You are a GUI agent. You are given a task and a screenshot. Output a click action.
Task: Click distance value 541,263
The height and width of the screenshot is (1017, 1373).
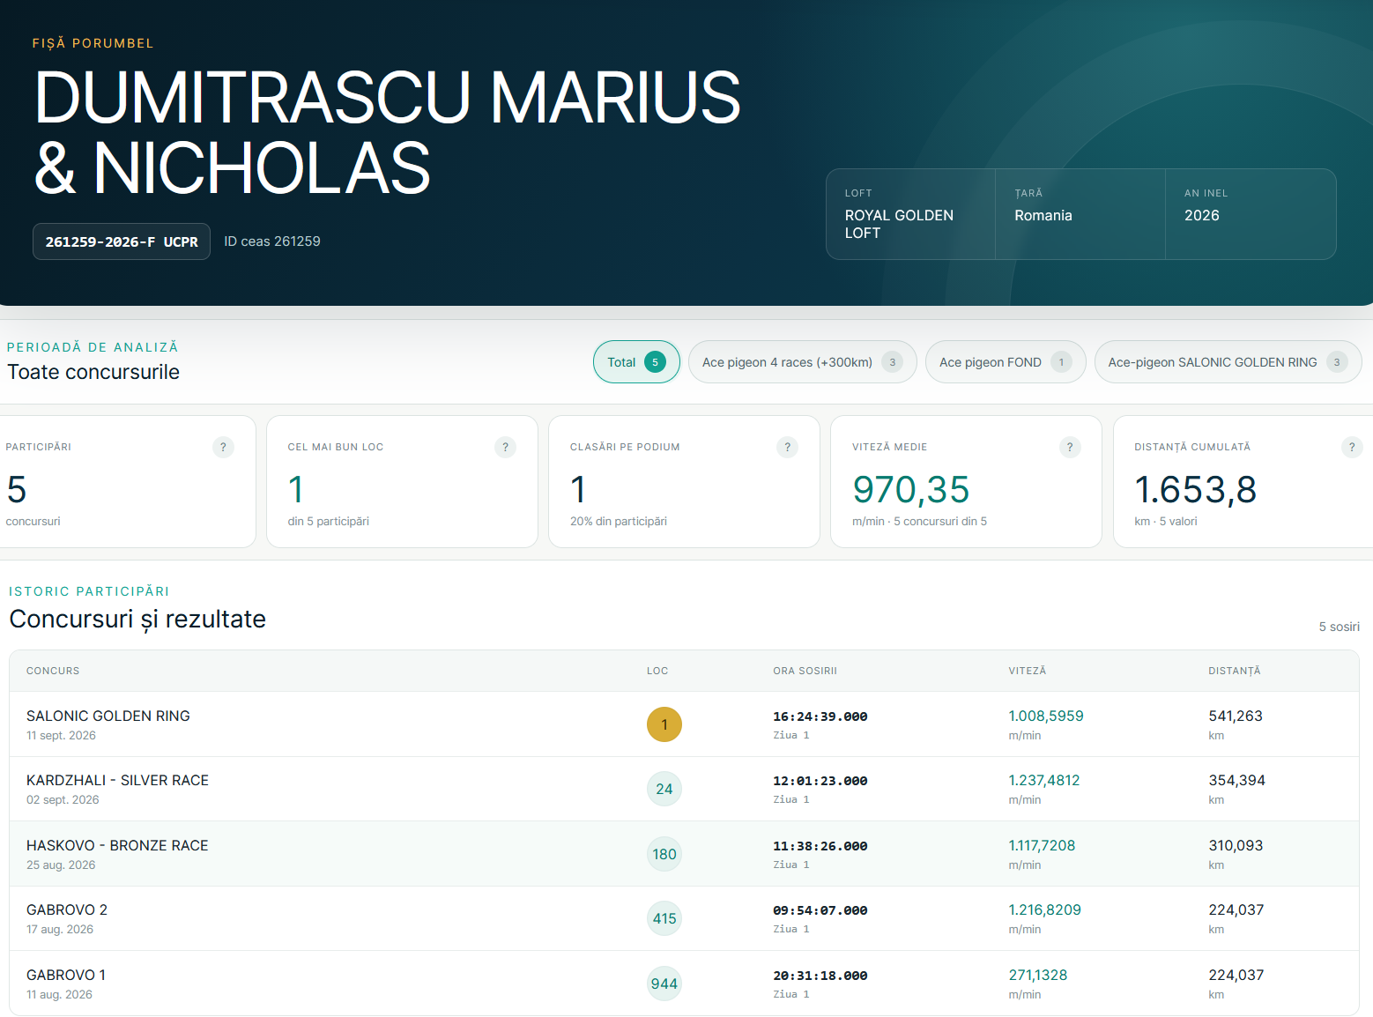point(1236,716)
